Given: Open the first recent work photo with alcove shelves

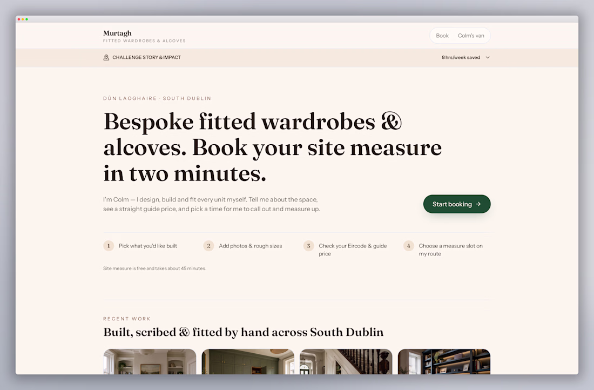Looking at the screenshot, I should [150, 361].
